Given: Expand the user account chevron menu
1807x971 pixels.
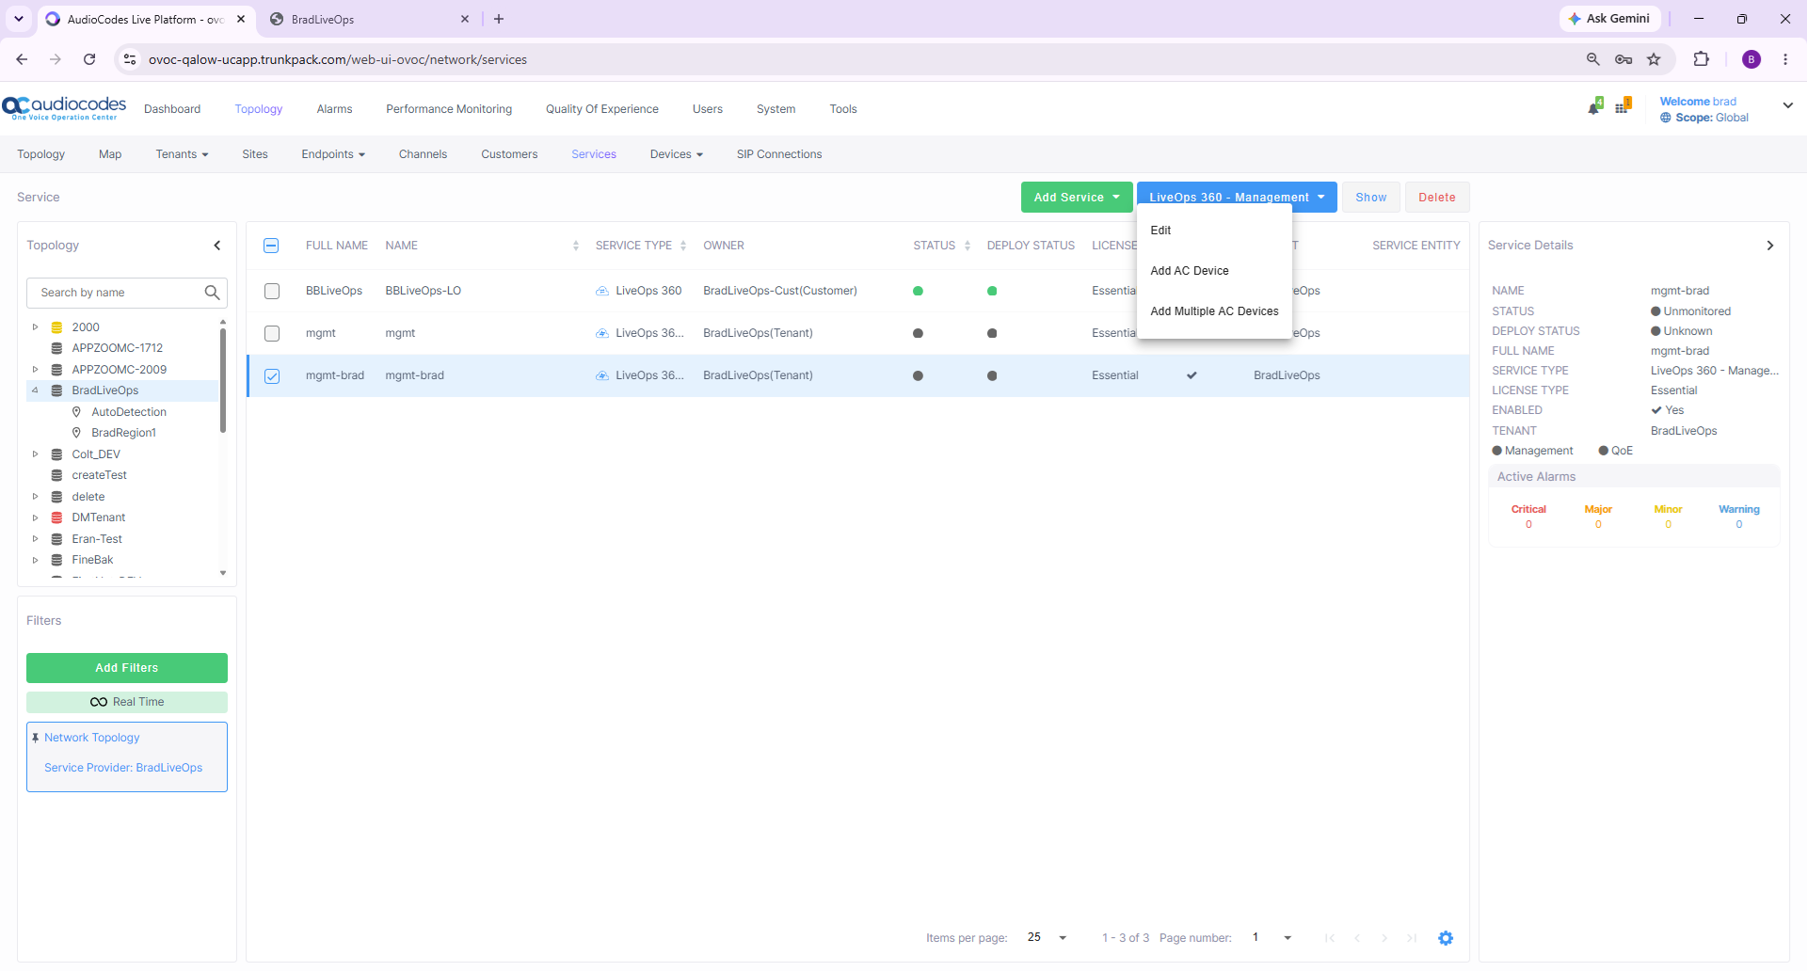Looking at the screenshot, I should pos(1787,106).
